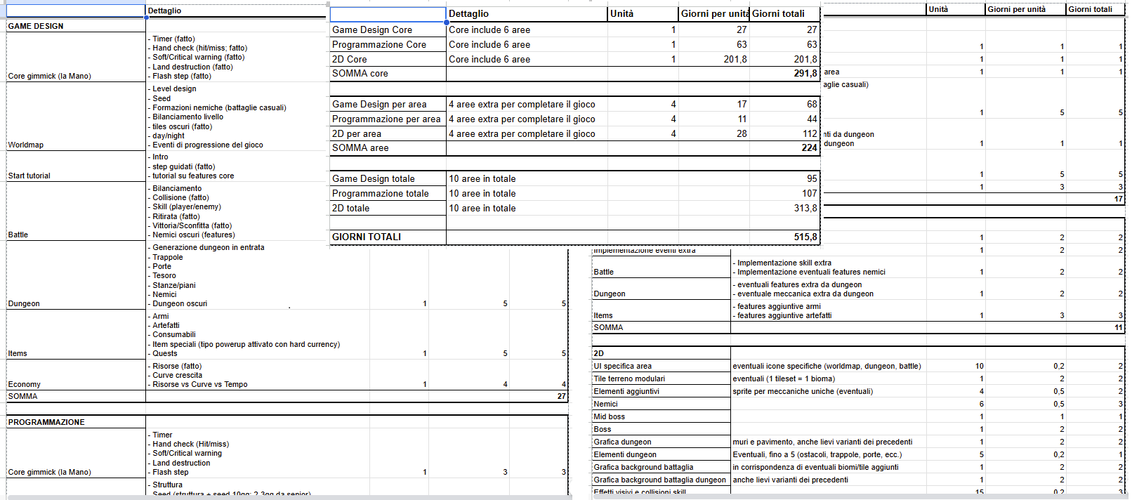Select the Tile terreno modulari cell
1132x500 pixels.
661,379
